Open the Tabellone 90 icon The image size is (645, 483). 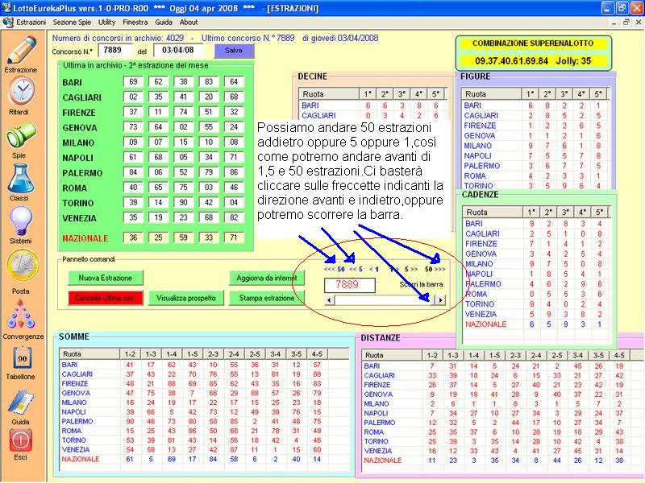tap(21, 358)
